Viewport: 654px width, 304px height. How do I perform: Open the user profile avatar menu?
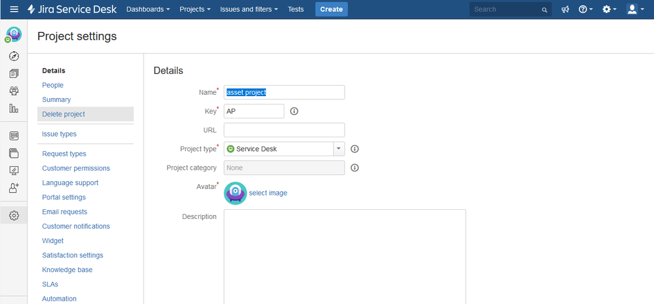635,9
